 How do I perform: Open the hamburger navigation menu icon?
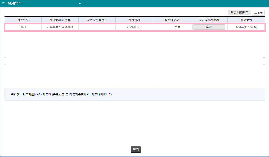[3, 3]
